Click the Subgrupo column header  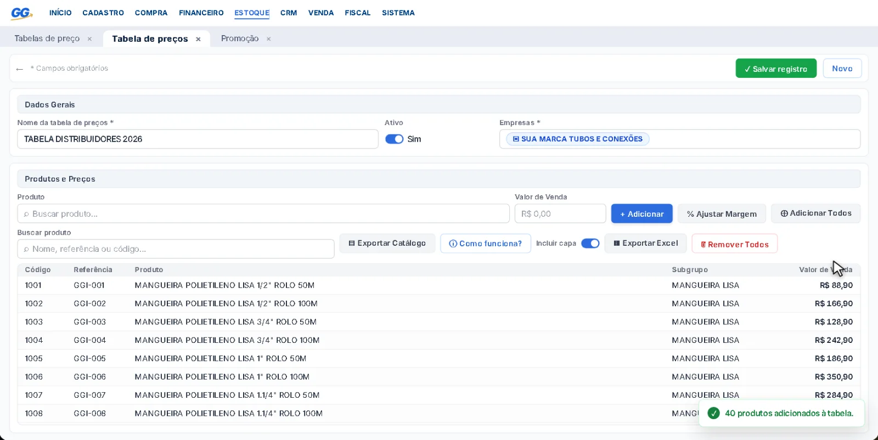[x=690, y=270]
